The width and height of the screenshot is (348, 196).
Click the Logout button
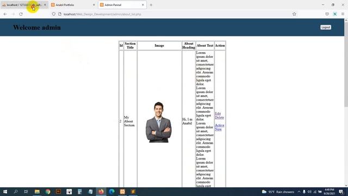326,27
